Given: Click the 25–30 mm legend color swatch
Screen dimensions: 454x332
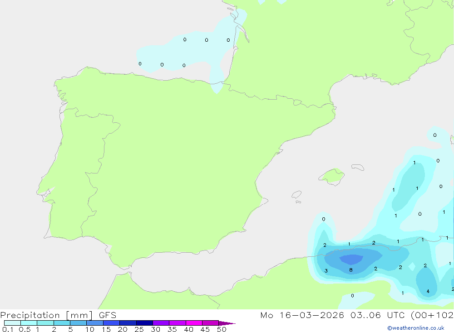Looking at the screenshot, I should pyautogui.click(x=144, y=323).
